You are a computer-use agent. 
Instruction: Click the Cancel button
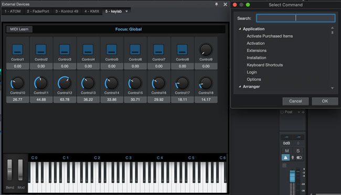(x=295, y=101)
